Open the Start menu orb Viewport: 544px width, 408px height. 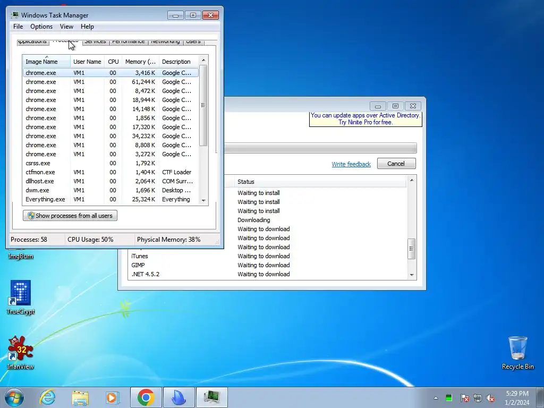[14, 397]
